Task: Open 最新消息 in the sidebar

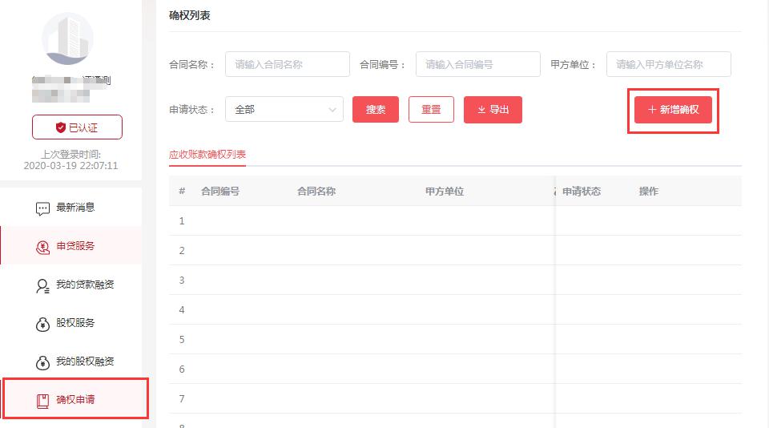Action: [71, 208]
